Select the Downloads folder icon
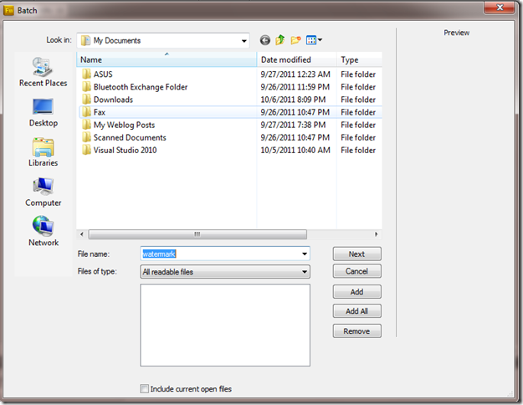Screen dimensions: 523x405 86,100
